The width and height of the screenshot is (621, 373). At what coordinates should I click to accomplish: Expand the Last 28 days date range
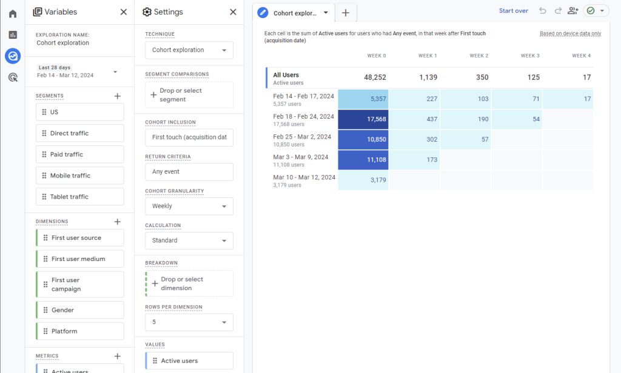pyautogui.click(x=115, y=72)
